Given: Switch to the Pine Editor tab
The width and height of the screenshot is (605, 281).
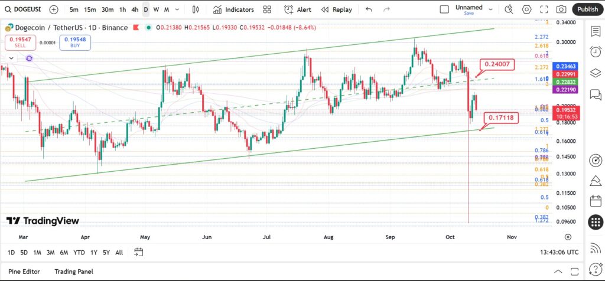Looking at the screenshot, I should (24, 272).
